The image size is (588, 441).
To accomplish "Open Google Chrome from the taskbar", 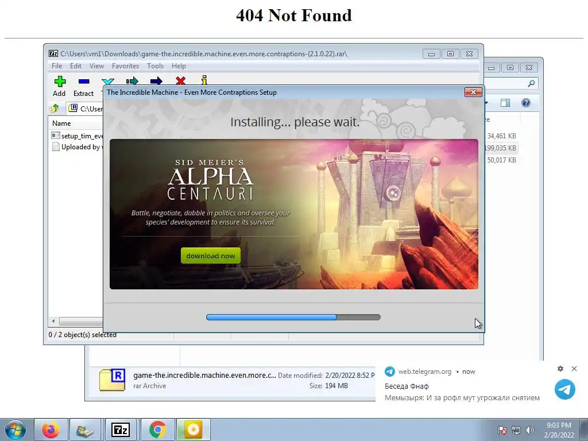I will pos(158,430).
